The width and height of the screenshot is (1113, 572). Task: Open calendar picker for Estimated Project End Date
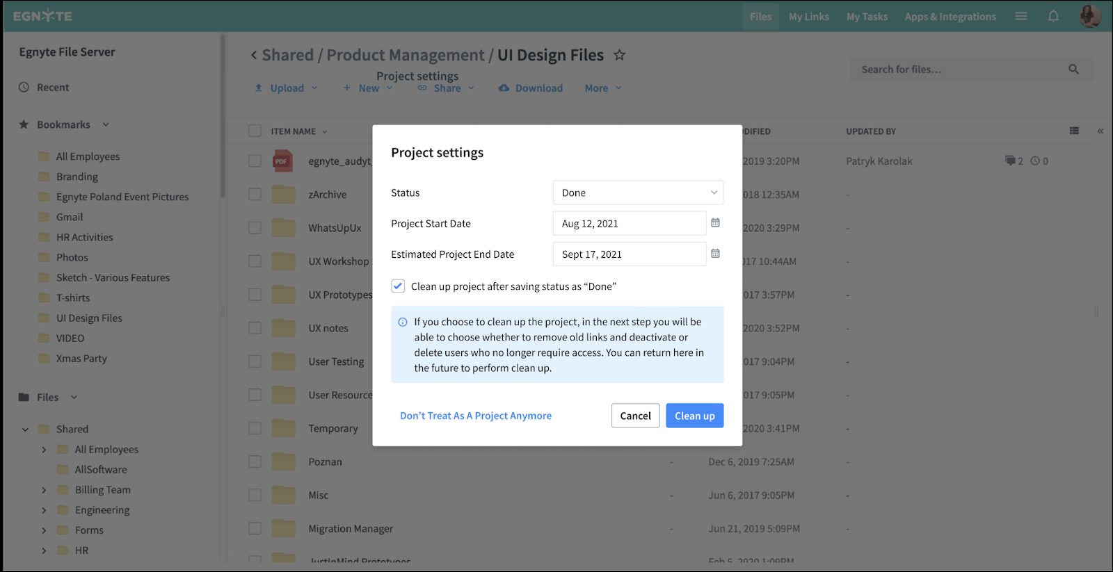[715, 254]
